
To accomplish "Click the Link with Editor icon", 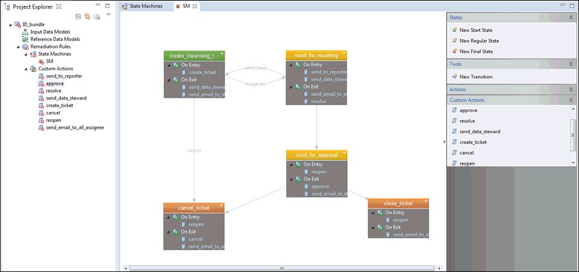I will (x=87, y=17).
